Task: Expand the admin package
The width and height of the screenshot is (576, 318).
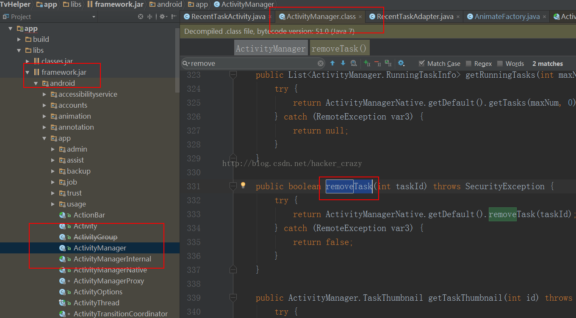Action: pos(53,149)
